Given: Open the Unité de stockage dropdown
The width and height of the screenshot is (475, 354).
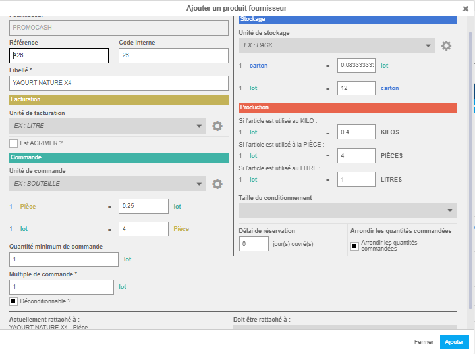Looking at the screenshot, I should coord(337,45).
